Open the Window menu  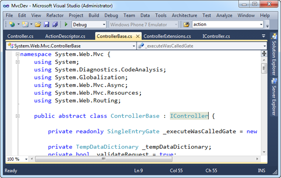[246, 15]
